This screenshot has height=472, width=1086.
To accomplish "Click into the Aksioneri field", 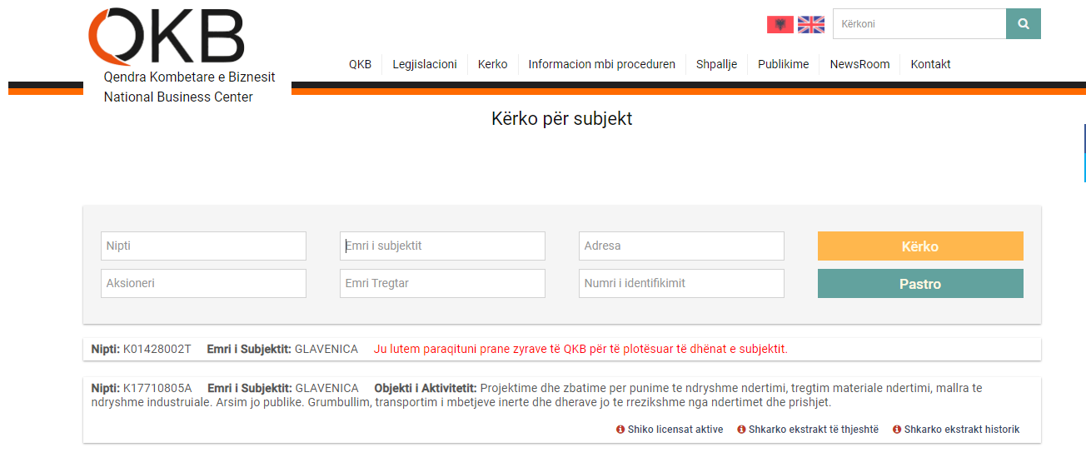I will click(203, 283).
